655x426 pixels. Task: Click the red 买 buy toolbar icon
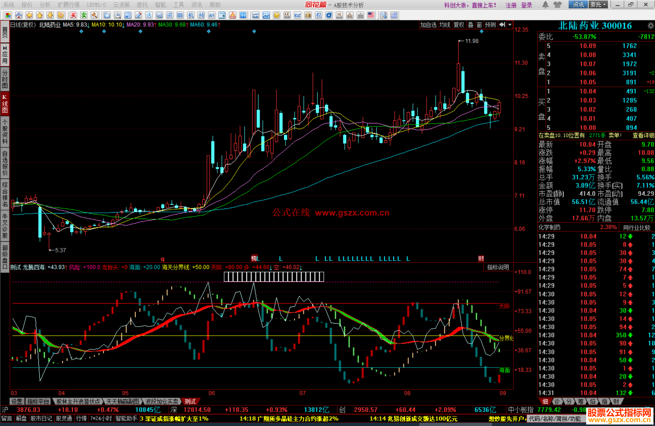click(x=73, y=15)
